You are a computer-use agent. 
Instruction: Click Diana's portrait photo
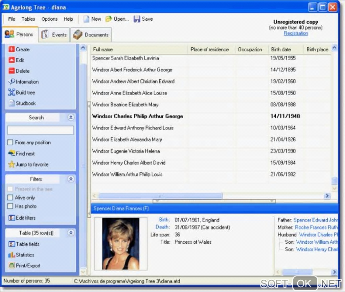(x=120, y=244)
